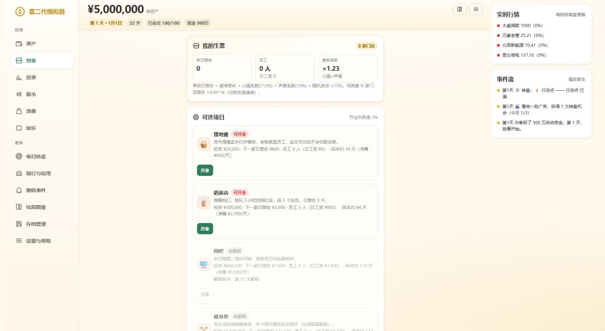Image resolution: width=605 pixels, height=331 pixels.
Task: Click the 股市 candlestick icon
Action: coord(19,94)
